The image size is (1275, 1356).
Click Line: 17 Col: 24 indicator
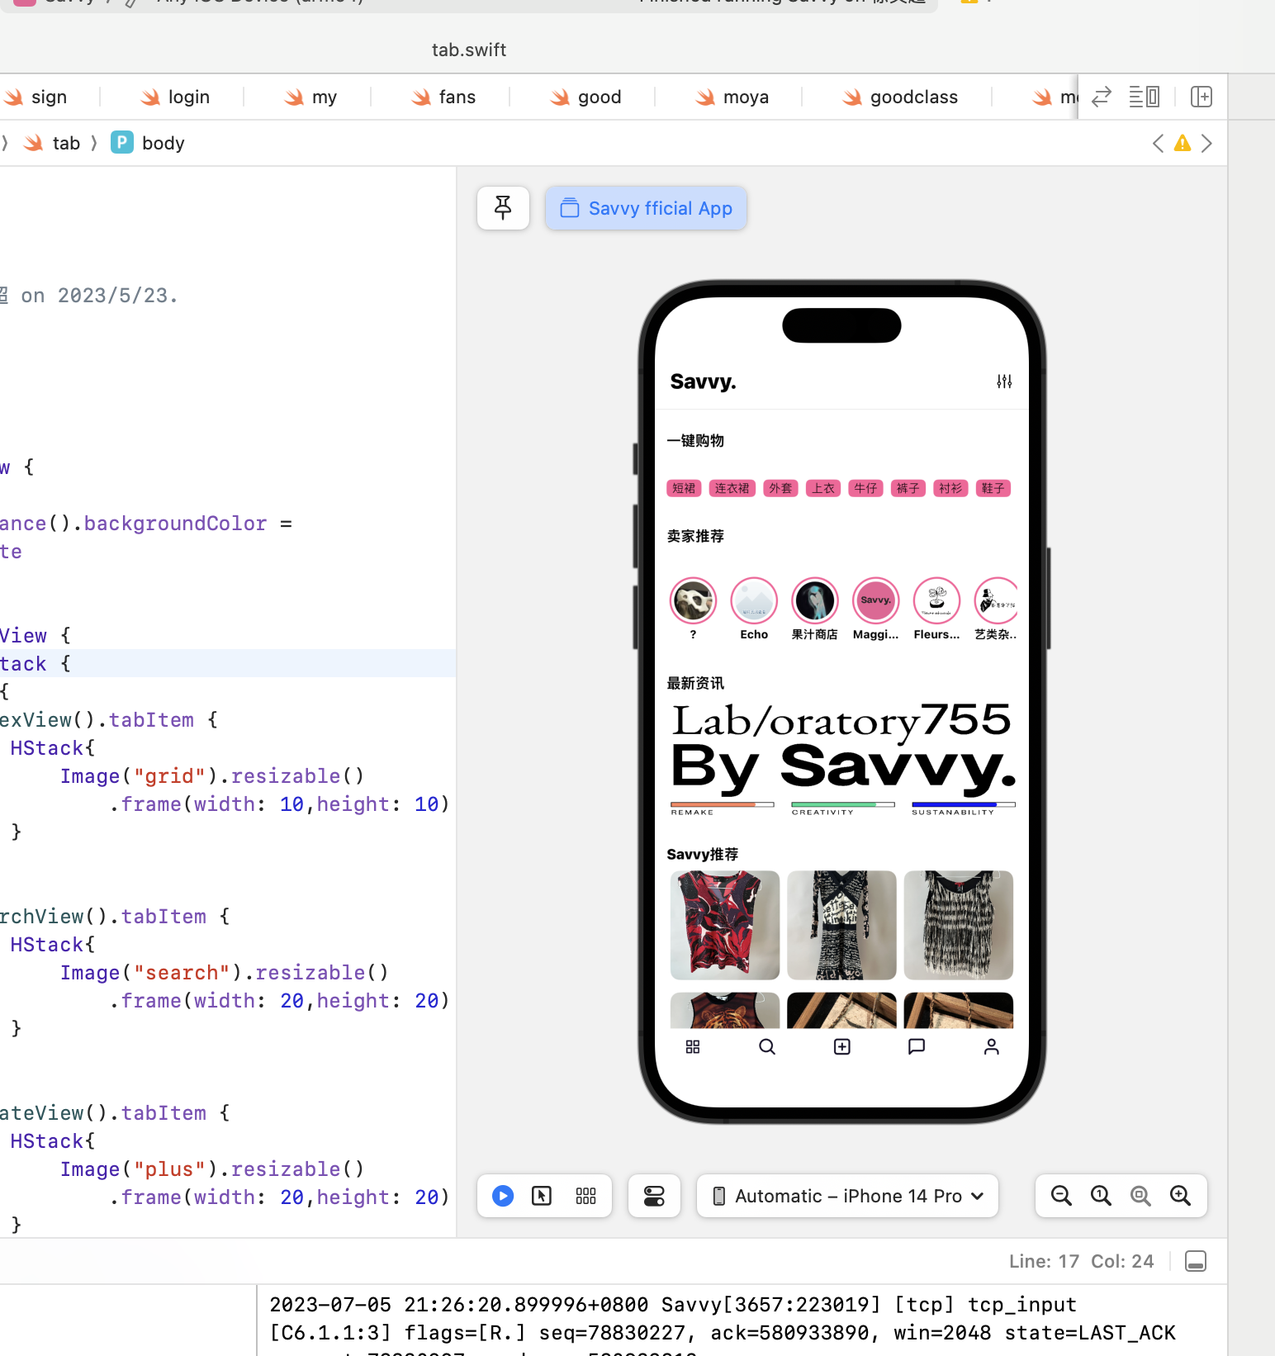point(1081,1261)
